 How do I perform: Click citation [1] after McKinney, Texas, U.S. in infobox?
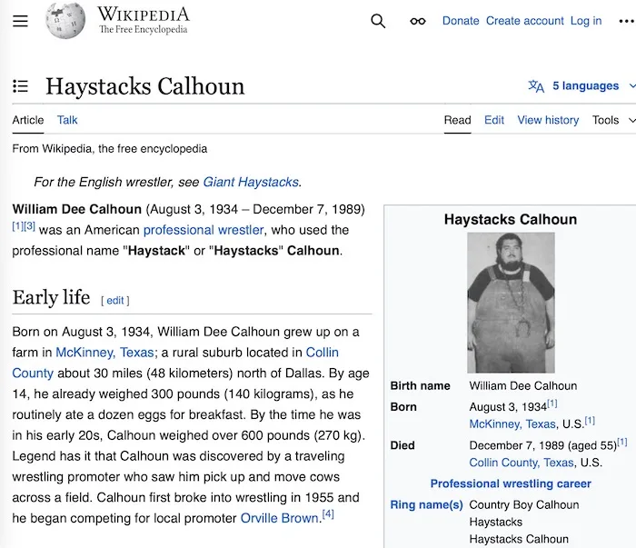coord(590,421)
